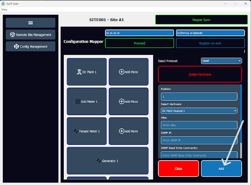Click the SNMP Read Write Community field
Viewport: 251px width, 185px height.
click(199, 155)
